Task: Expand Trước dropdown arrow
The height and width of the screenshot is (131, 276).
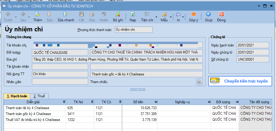Action: tap(16, 17)
